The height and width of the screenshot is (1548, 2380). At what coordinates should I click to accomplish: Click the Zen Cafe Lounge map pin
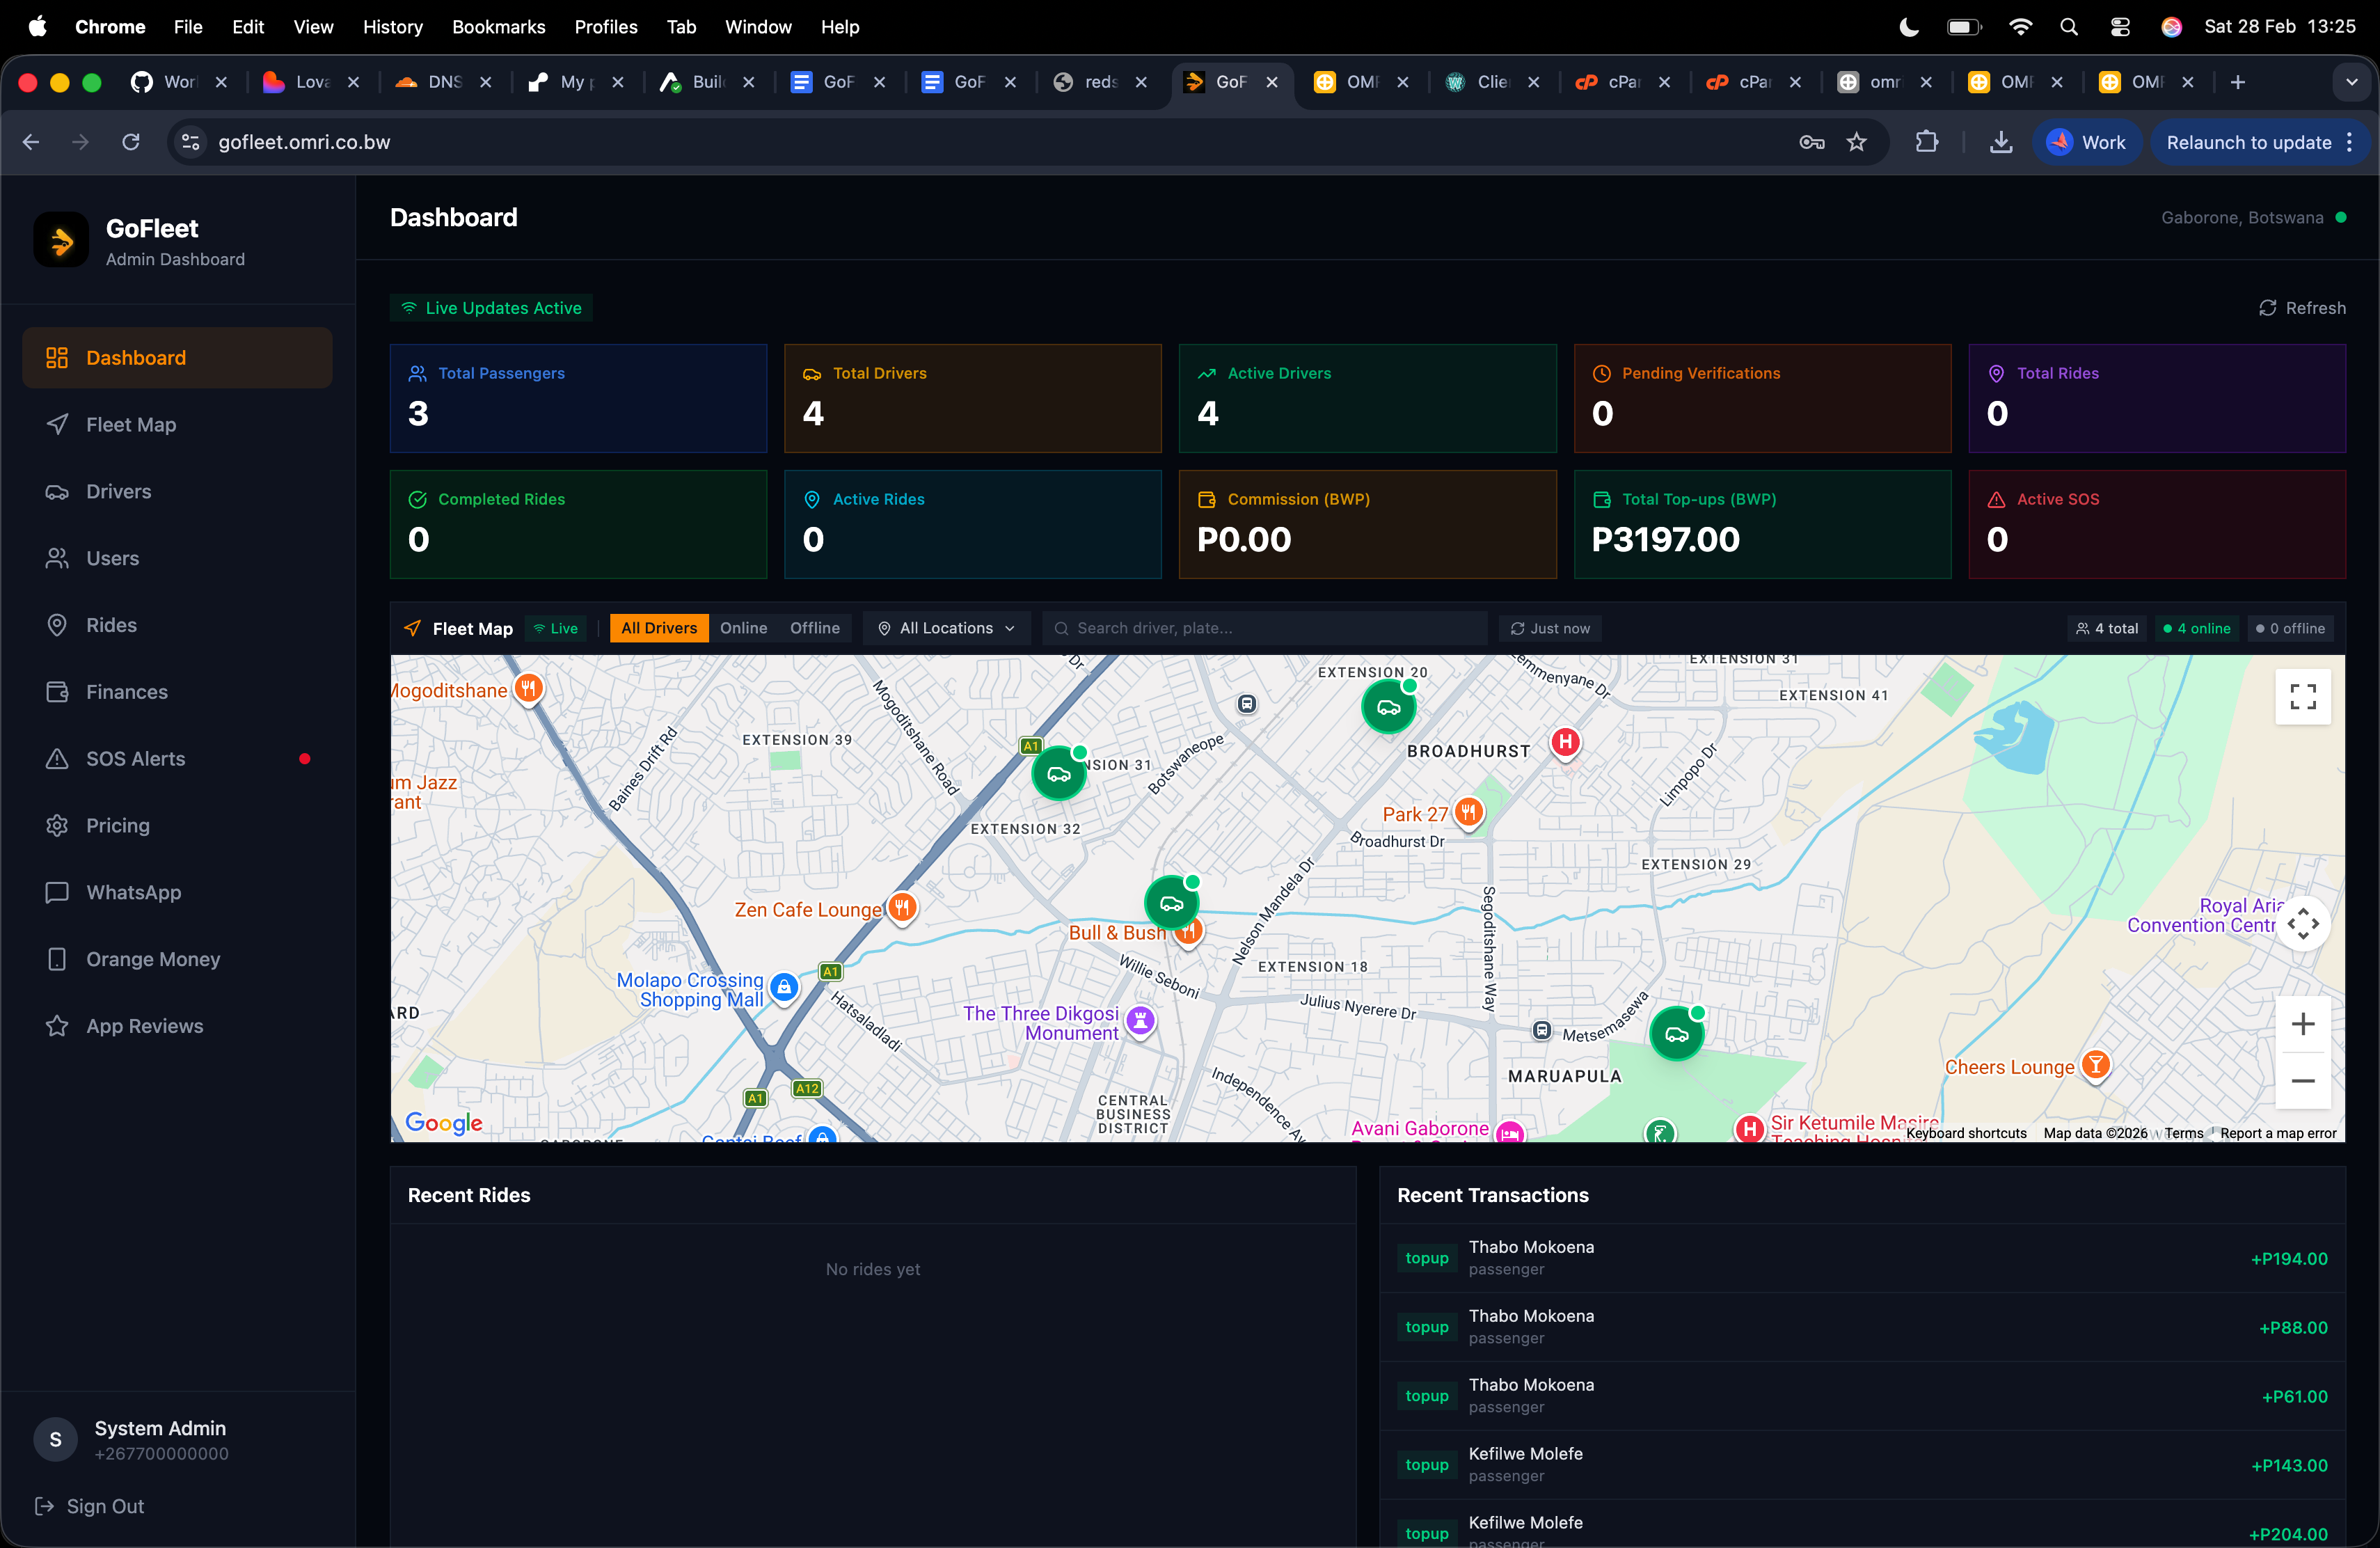(902, 908)
